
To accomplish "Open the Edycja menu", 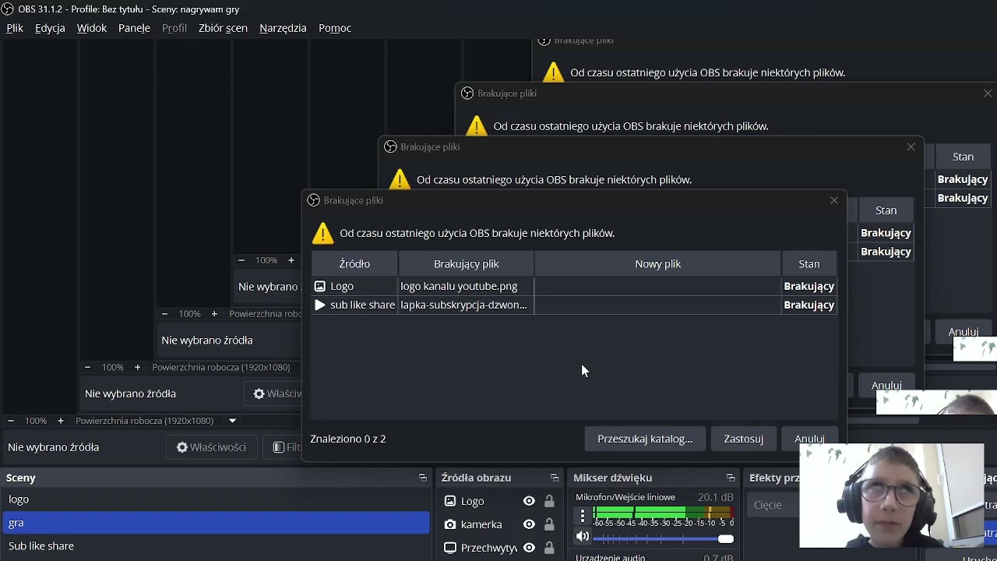I will point(50,28).
